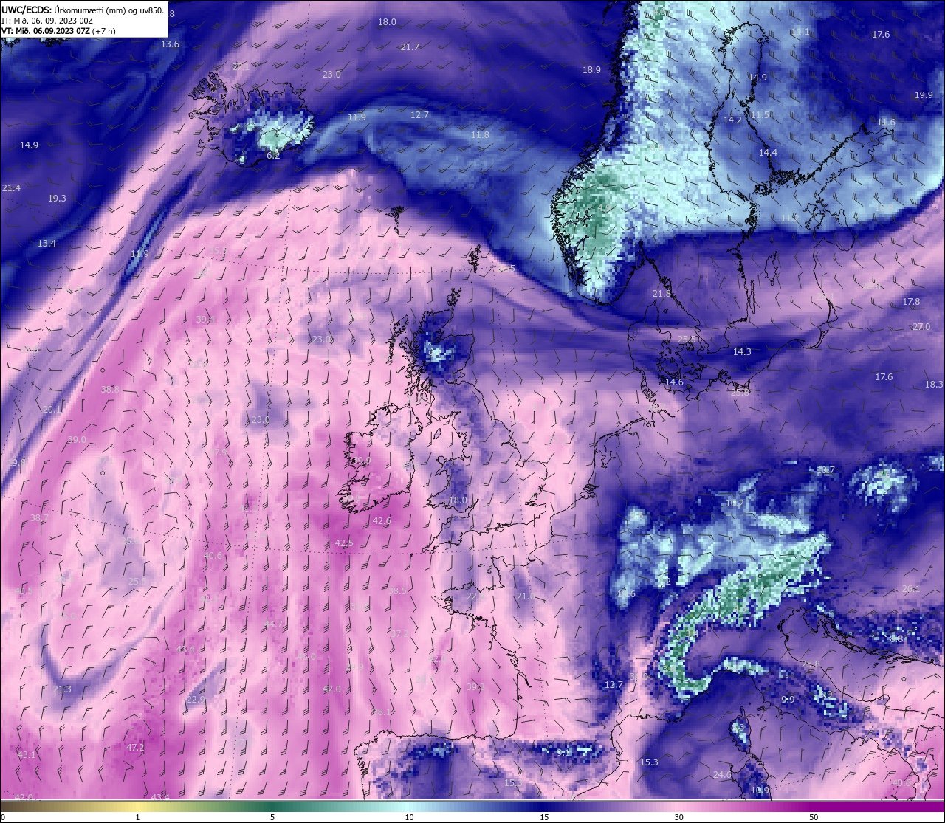Click the 0 tick on the color scale
The image size is (945, 823).
3,817
